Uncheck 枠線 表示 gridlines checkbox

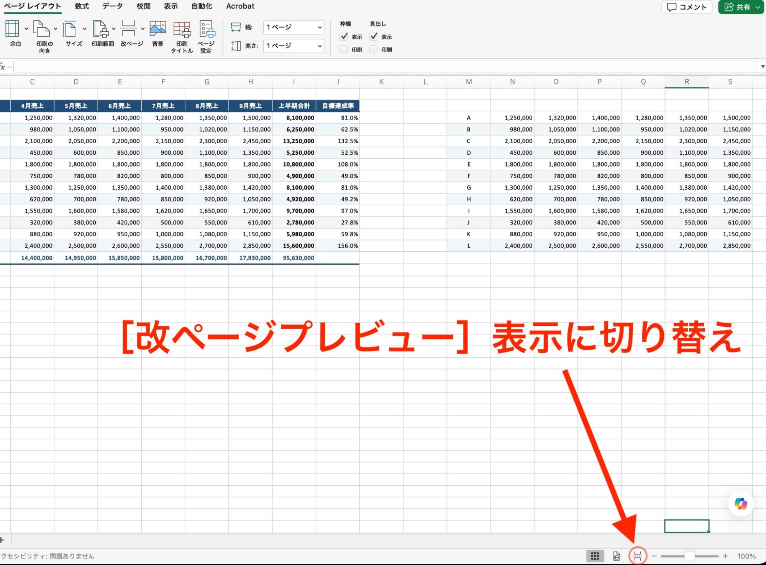pyautogui.click(x=344, y=36)
